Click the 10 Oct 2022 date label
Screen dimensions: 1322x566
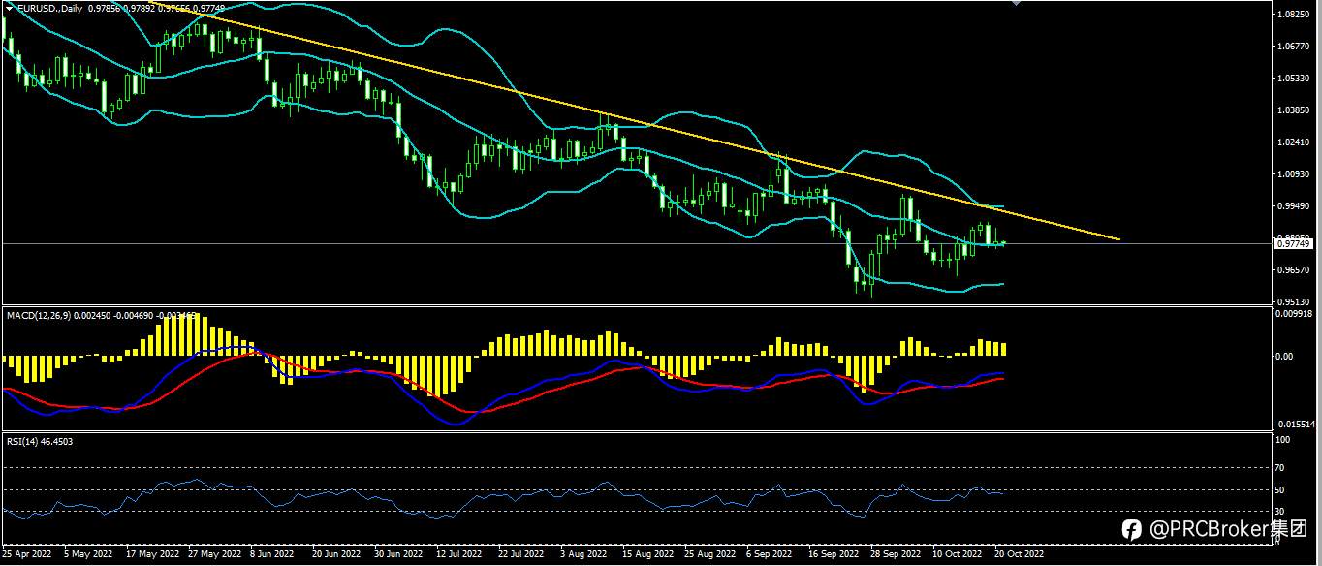[x=957, y=555]
